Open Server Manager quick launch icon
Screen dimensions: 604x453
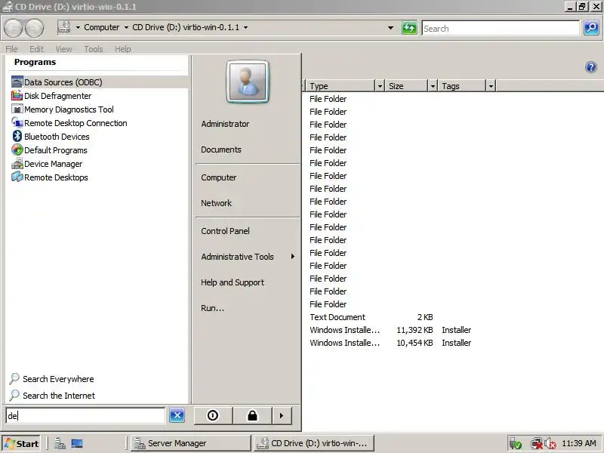click(60, 444)
